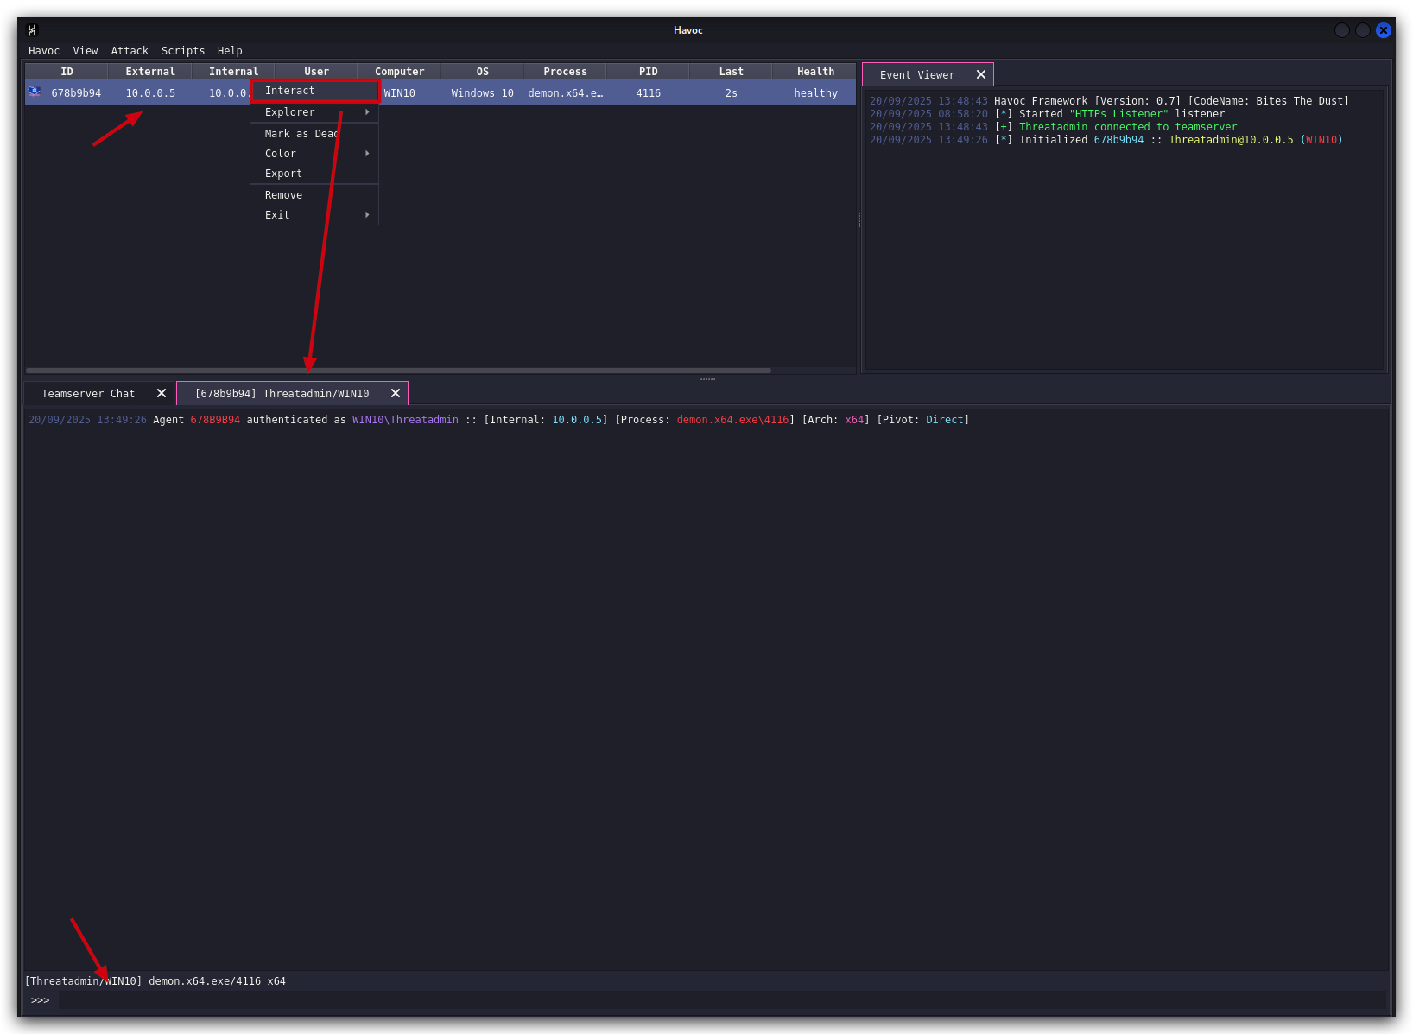Screen dimensions: 1413x1034
Task: Close the Teamserver Chat tab
Action: [x=162, y=394]
